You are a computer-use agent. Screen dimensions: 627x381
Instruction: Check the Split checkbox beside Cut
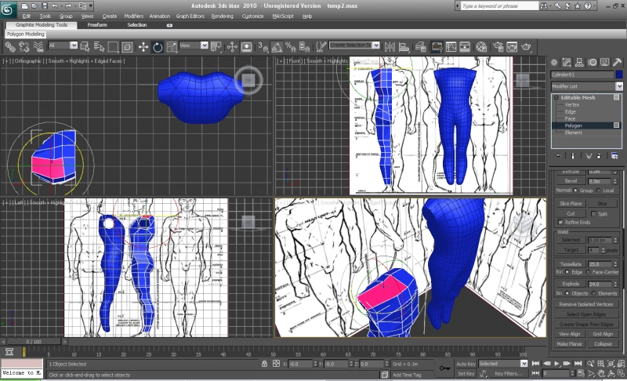(593, 212)
